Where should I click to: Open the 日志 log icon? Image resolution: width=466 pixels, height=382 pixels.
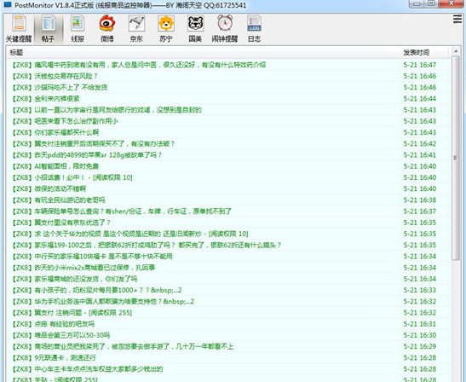tap(254, 29)
